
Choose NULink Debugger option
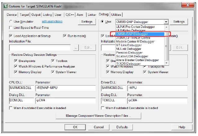point(140,49)
